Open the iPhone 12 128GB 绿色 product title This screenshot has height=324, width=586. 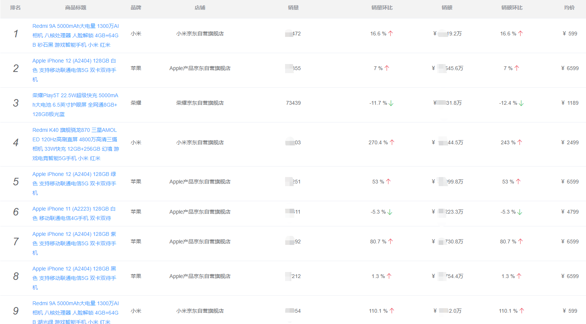click(74, 183)
